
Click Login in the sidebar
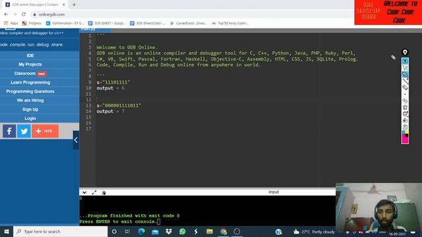(x=30, y=118)
